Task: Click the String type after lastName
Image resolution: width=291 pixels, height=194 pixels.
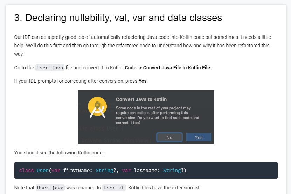Action: 172,171
